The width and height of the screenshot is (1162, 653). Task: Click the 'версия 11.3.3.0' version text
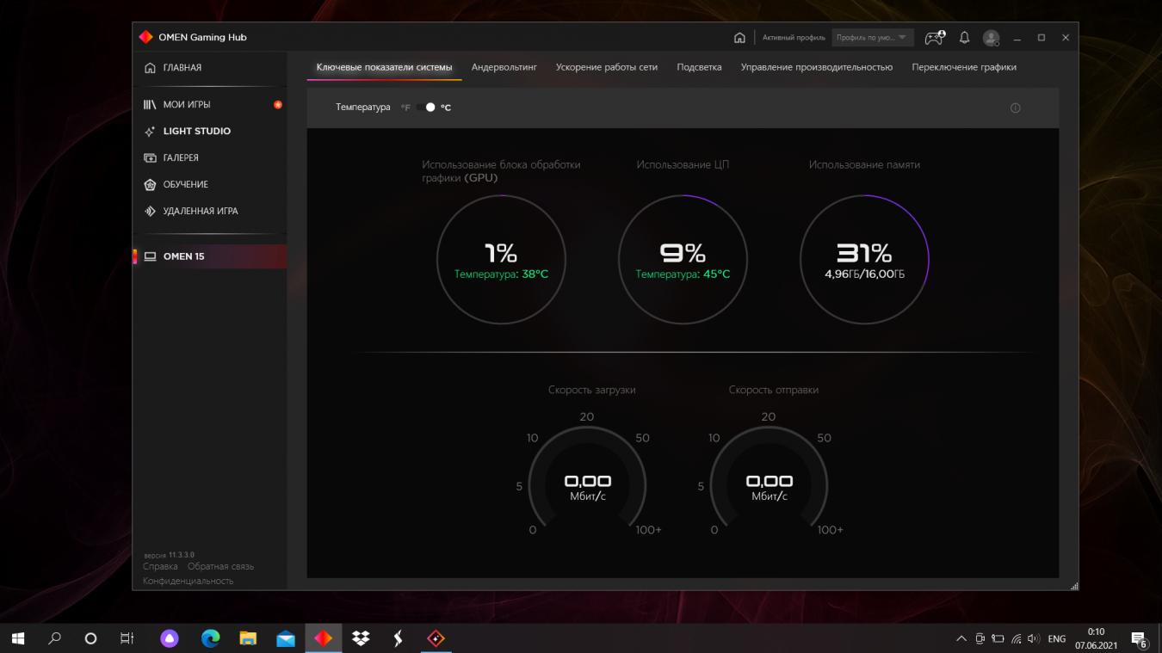169,555
